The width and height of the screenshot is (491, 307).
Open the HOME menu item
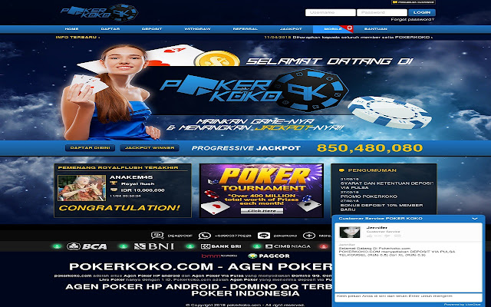pos(71,29)
